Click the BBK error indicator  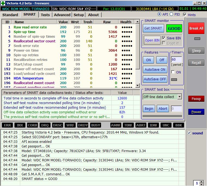(x=179, y=125)
